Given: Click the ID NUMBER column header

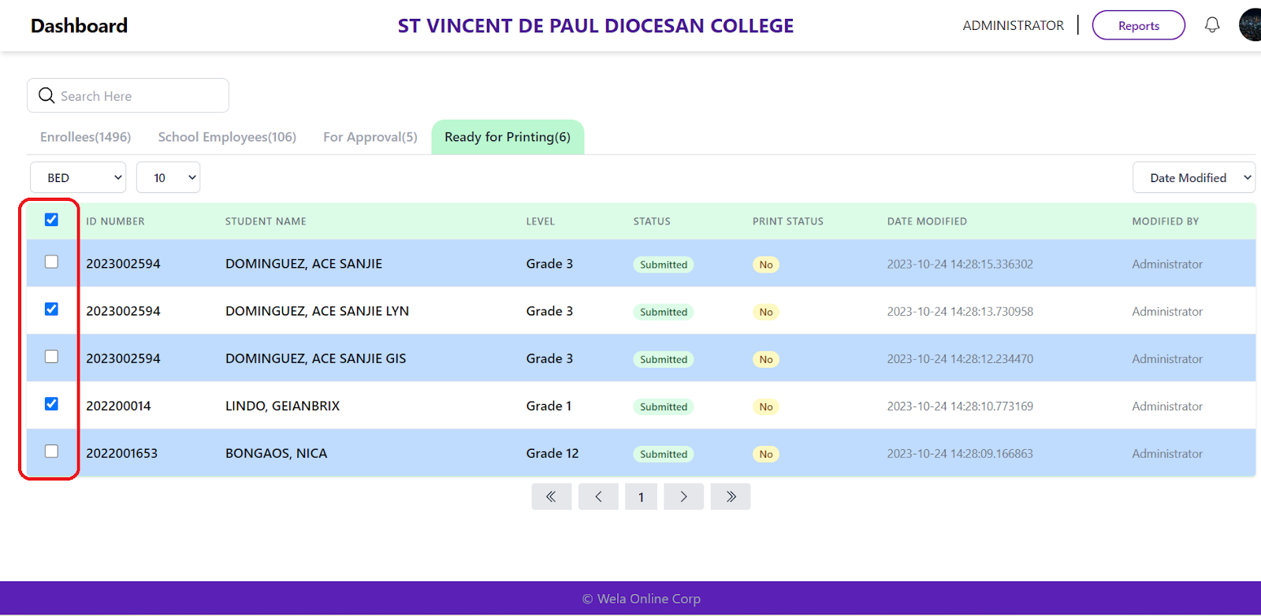Looking at the screenshot, I should point(115,221).
